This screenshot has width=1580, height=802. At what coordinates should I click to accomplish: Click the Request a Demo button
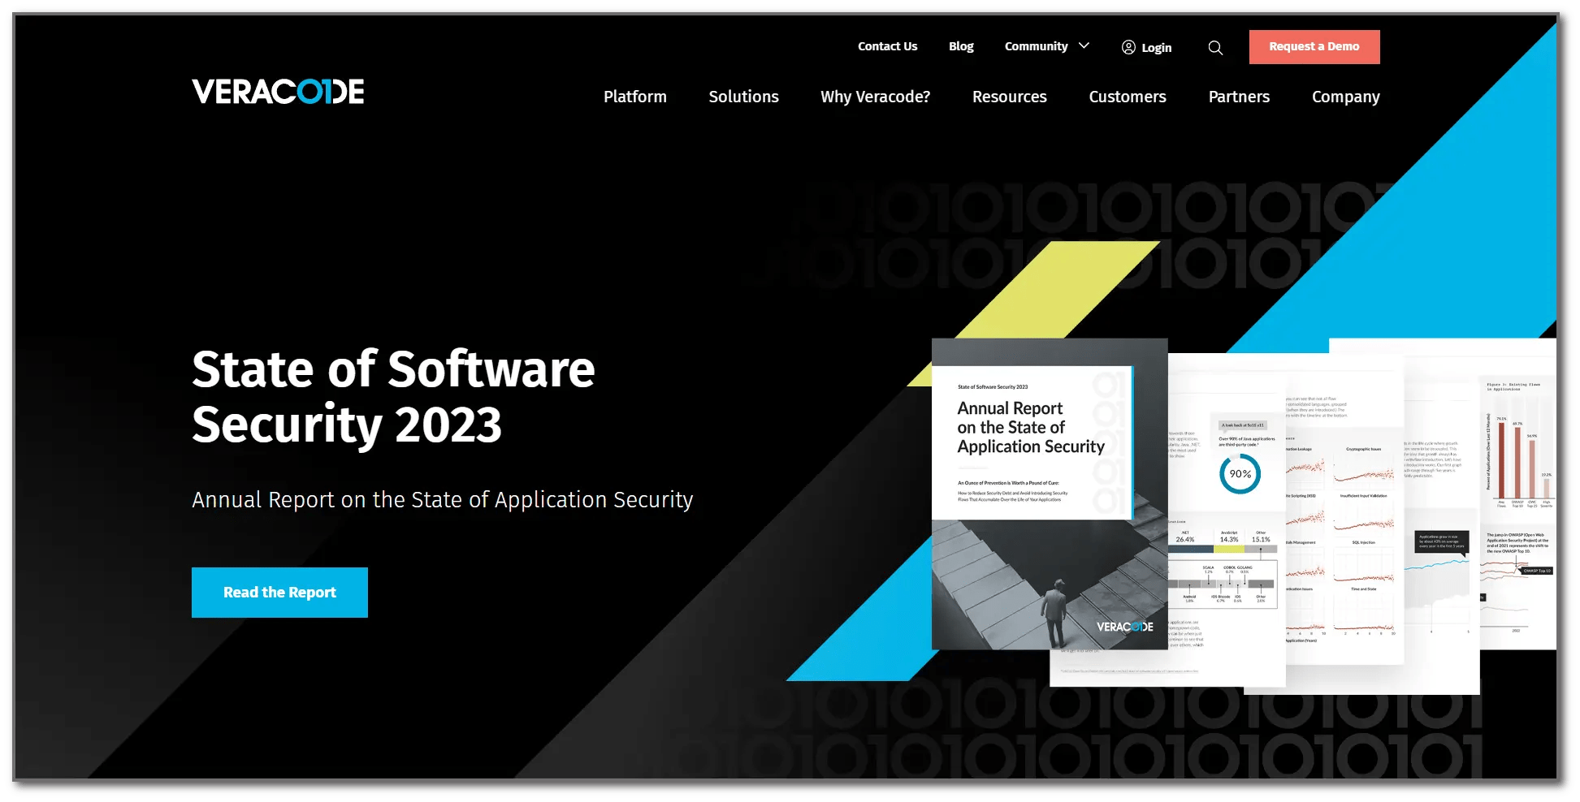1314,47
